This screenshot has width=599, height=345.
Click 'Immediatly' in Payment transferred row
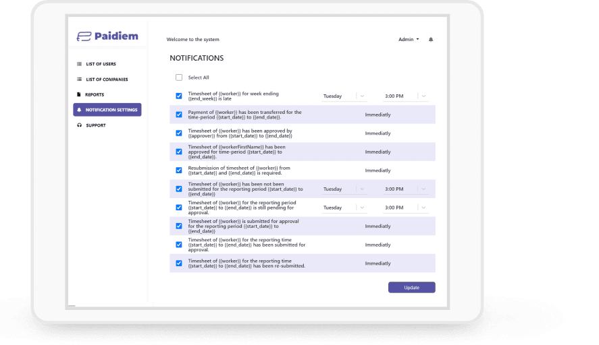point(377,115)
